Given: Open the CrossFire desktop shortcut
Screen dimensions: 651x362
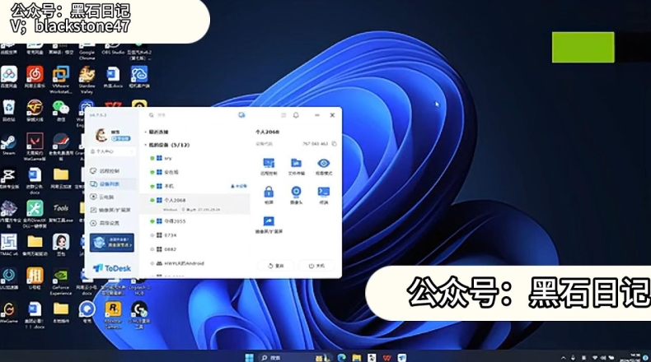Looking at the screenshot, I should tap(35, 111).
